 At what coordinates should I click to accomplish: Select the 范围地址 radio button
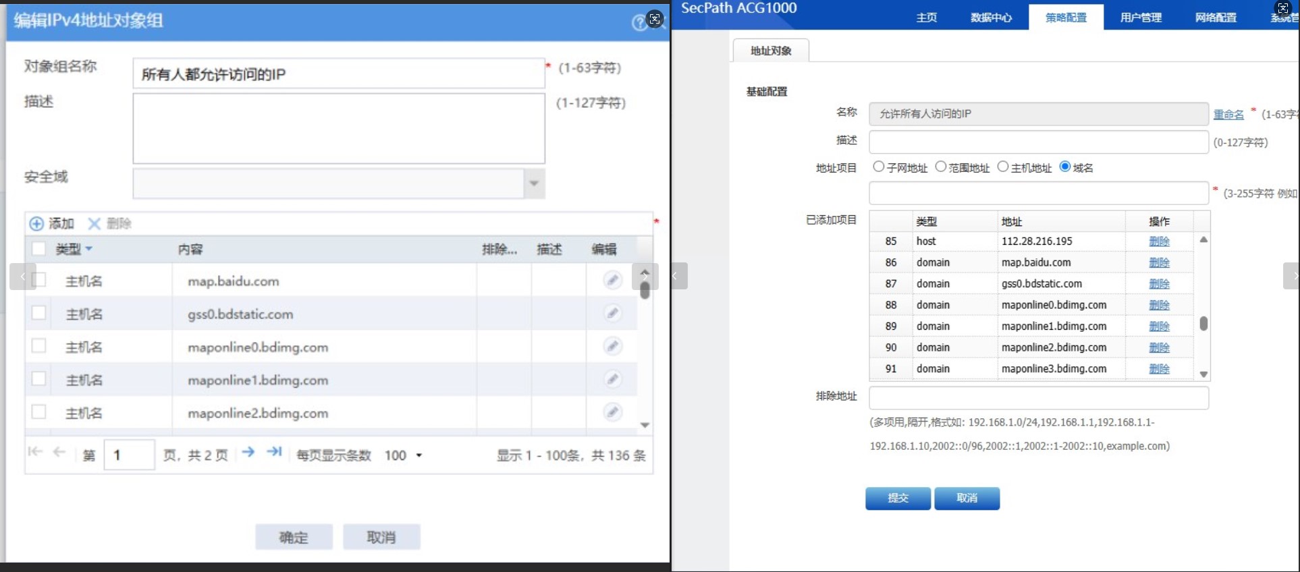coord(941,167)
